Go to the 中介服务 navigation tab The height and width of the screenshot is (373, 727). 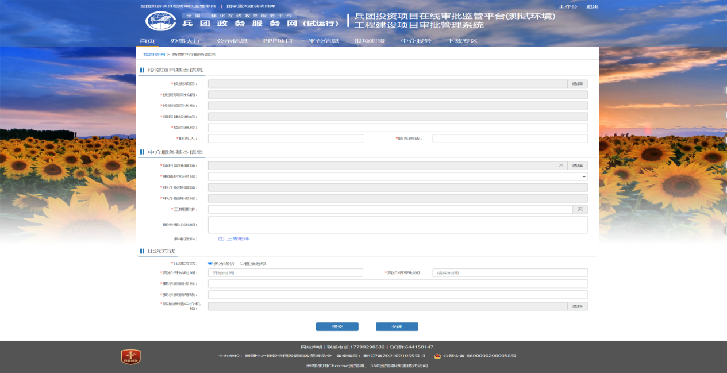416,41
